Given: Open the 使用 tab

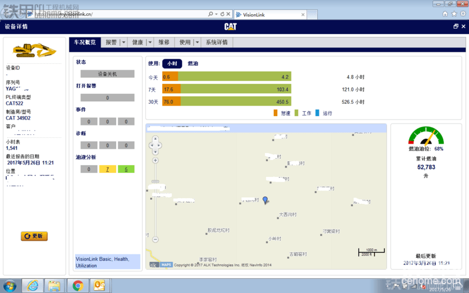Looking at the screenshot, I should 185,42.
